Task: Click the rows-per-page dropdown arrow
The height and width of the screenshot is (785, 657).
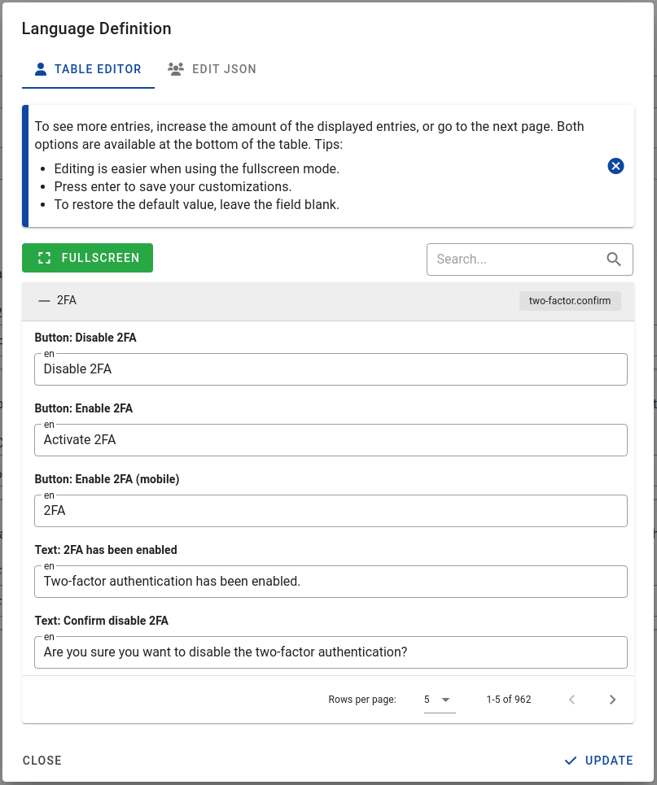Action: pyautogui.click(x=445, y=700)
